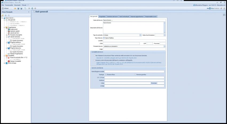This screenshot has width=227, height=124.
Task: Click the E-Mail input field
Action: (x=134, y=86)
